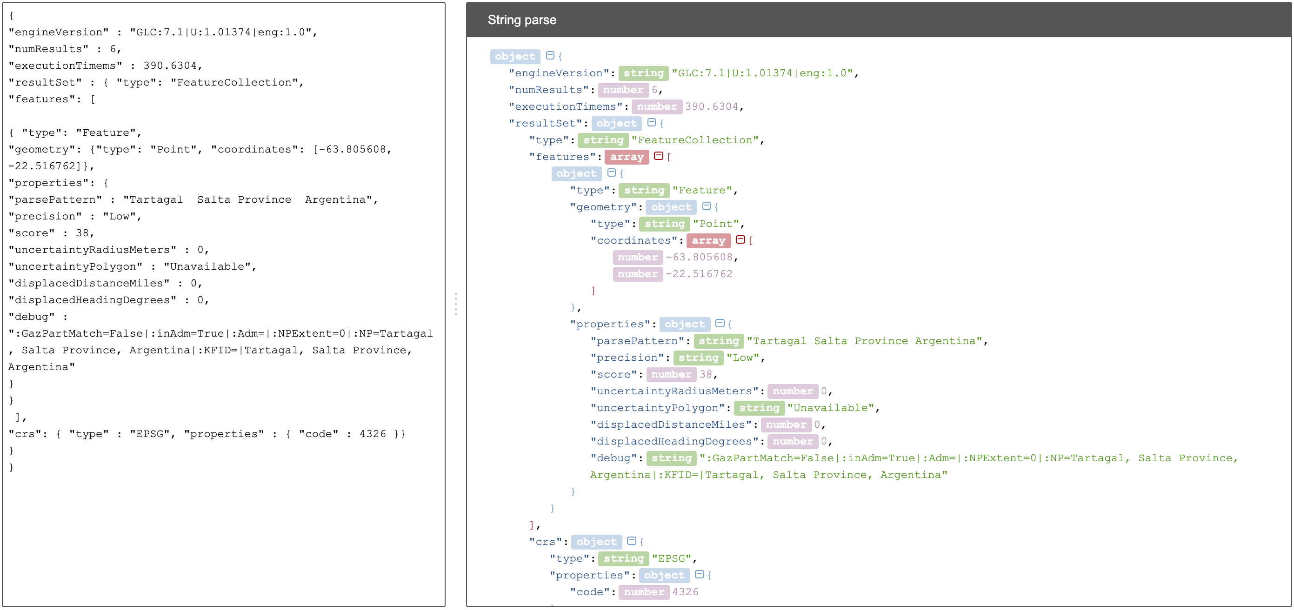Click the -63.805608 coordinate in tree
This screenshot has height=610, width=1294.
click(x=699, y=257)
